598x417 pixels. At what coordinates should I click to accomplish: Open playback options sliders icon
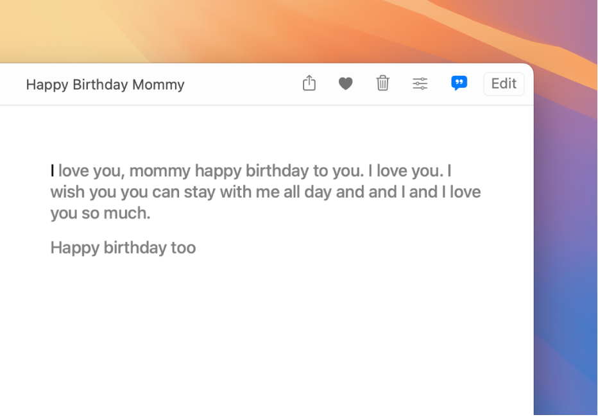click(420, 83)
